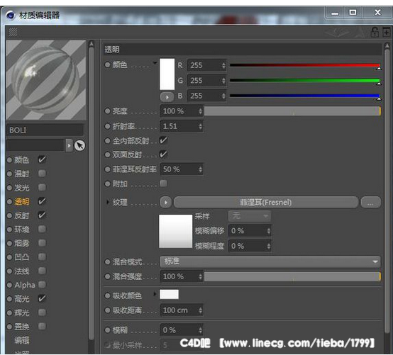Click animation dot beside 吸收距离
393x355 pixels.
coord(108,310)
